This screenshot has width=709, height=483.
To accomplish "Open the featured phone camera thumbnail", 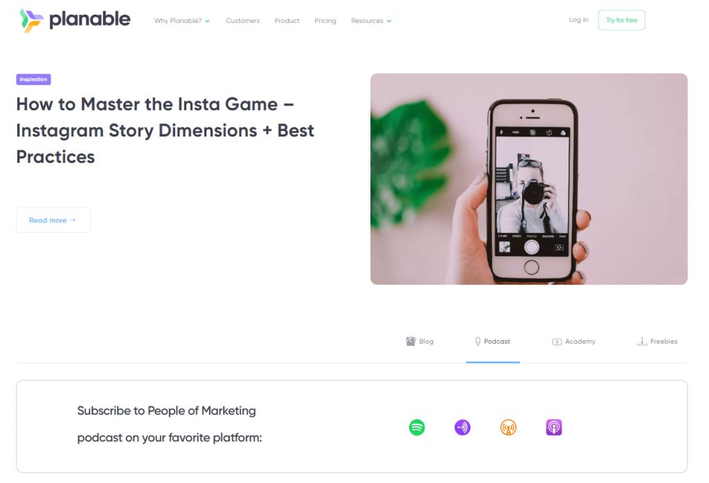I will coord(528,179).
